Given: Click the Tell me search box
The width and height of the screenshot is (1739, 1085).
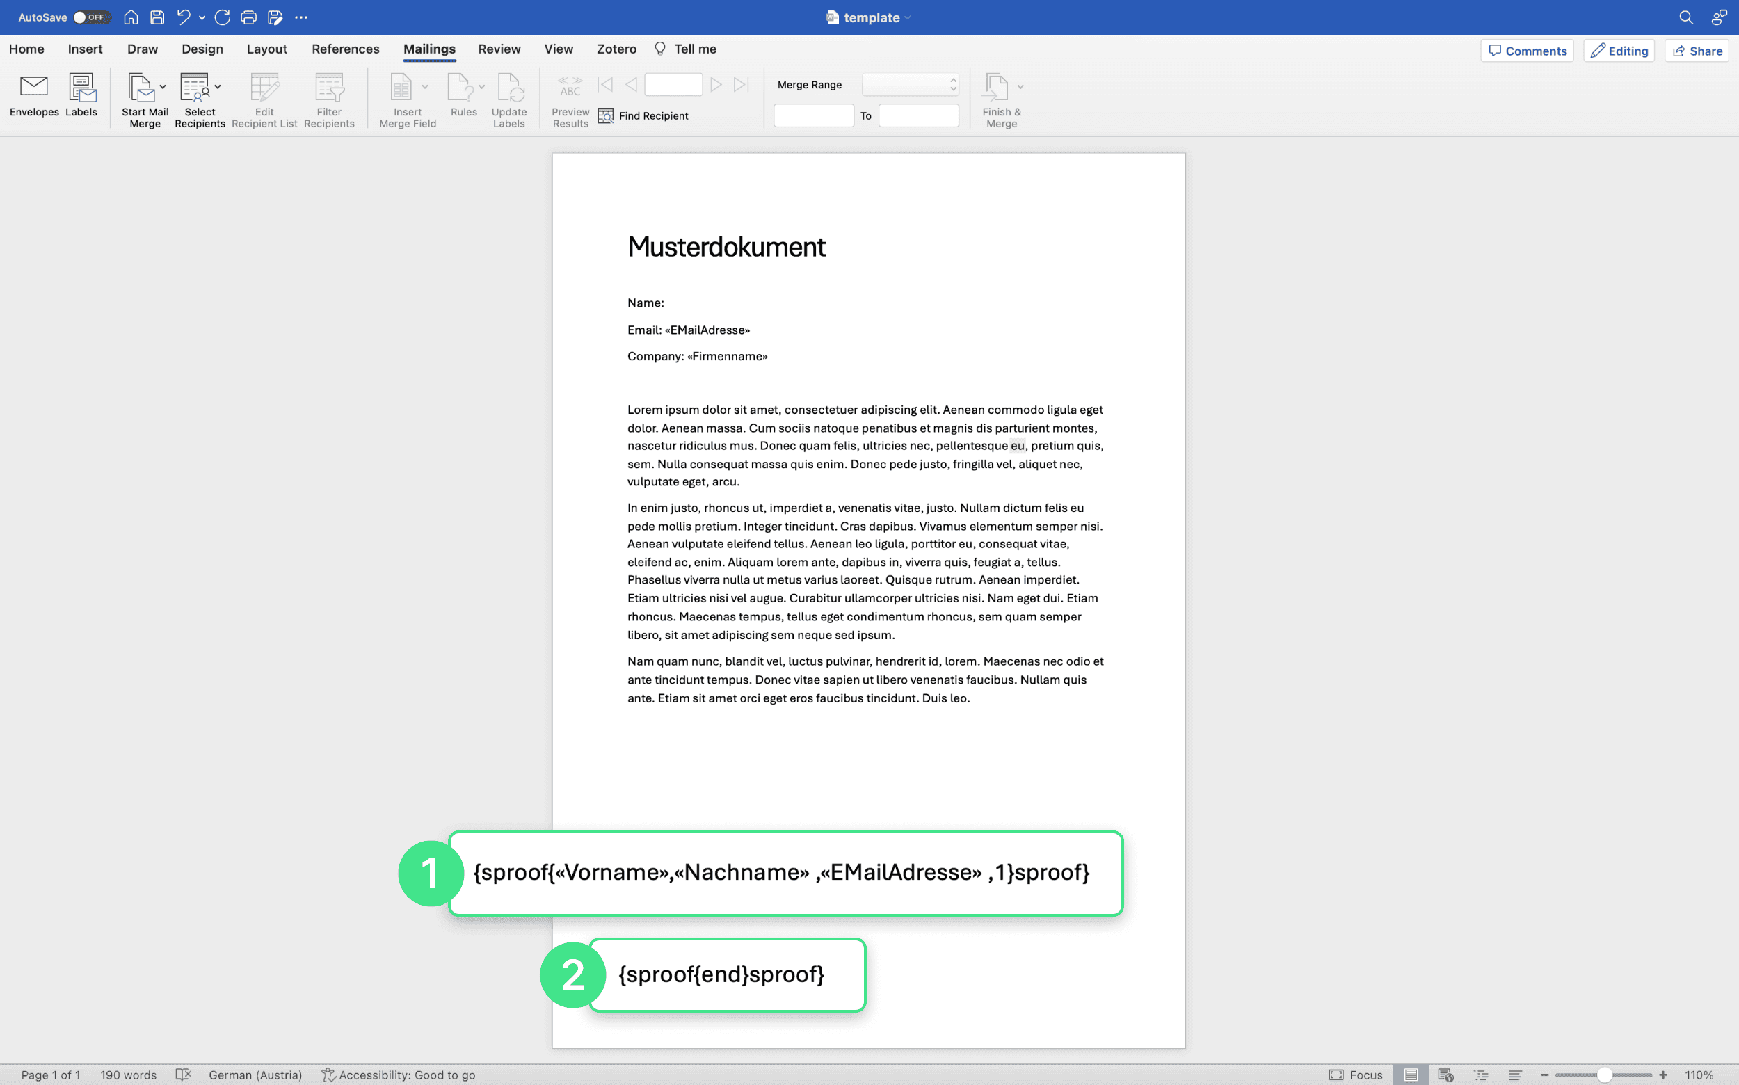Looking at the screenshot, I should point(685,49).
